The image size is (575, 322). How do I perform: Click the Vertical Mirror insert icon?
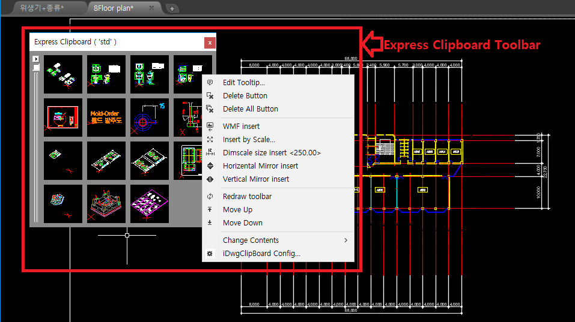[210, 179]
